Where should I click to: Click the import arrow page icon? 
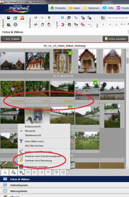[63, 172]
